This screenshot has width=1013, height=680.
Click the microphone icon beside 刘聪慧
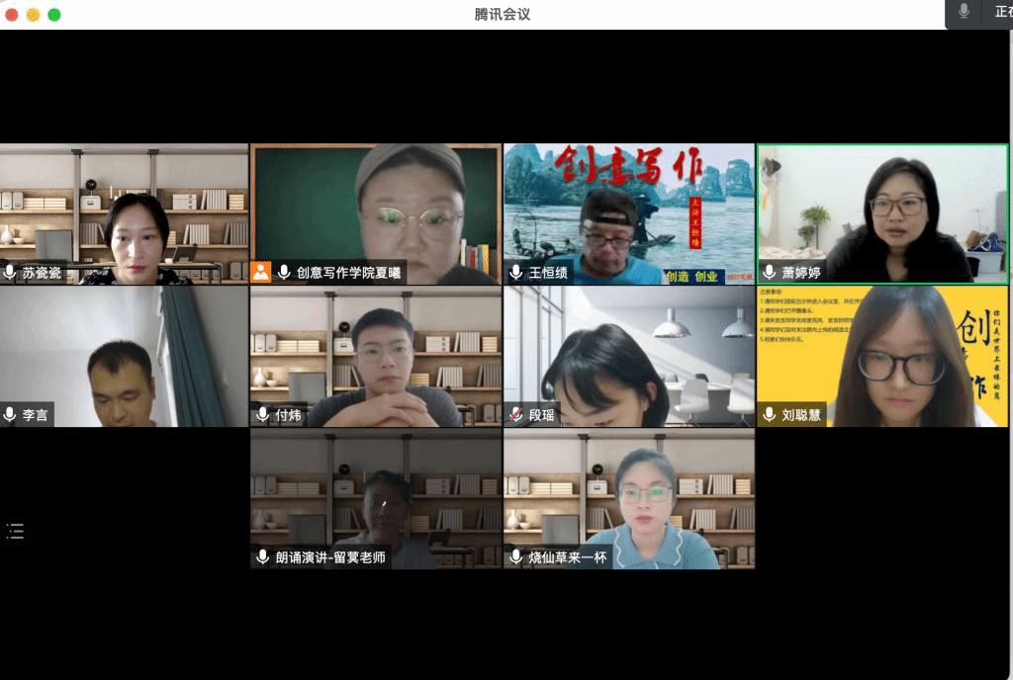pos(769,414)
